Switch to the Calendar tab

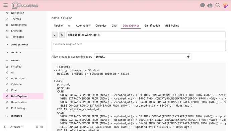pos(101,26)
